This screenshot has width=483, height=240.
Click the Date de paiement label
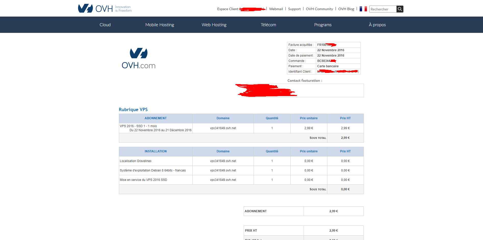301,56
